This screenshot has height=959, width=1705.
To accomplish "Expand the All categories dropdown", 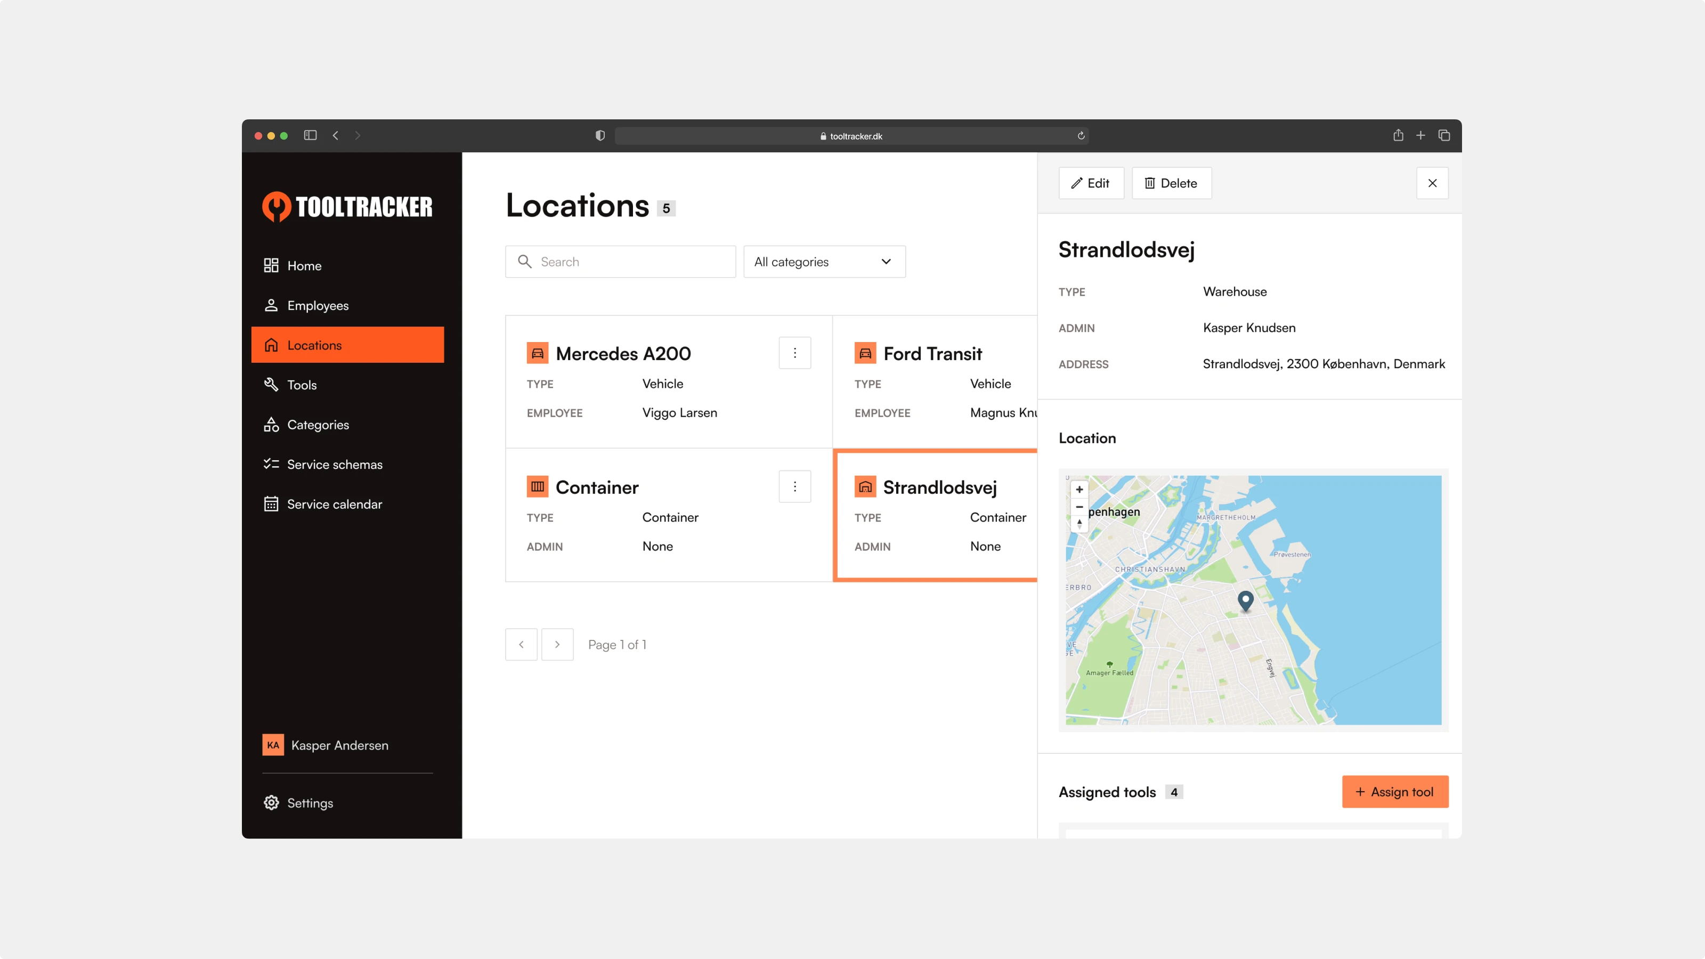I will 824,262.
